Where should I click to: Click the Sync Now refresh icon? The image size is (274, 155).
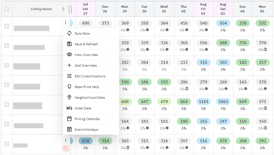(69, 33)
